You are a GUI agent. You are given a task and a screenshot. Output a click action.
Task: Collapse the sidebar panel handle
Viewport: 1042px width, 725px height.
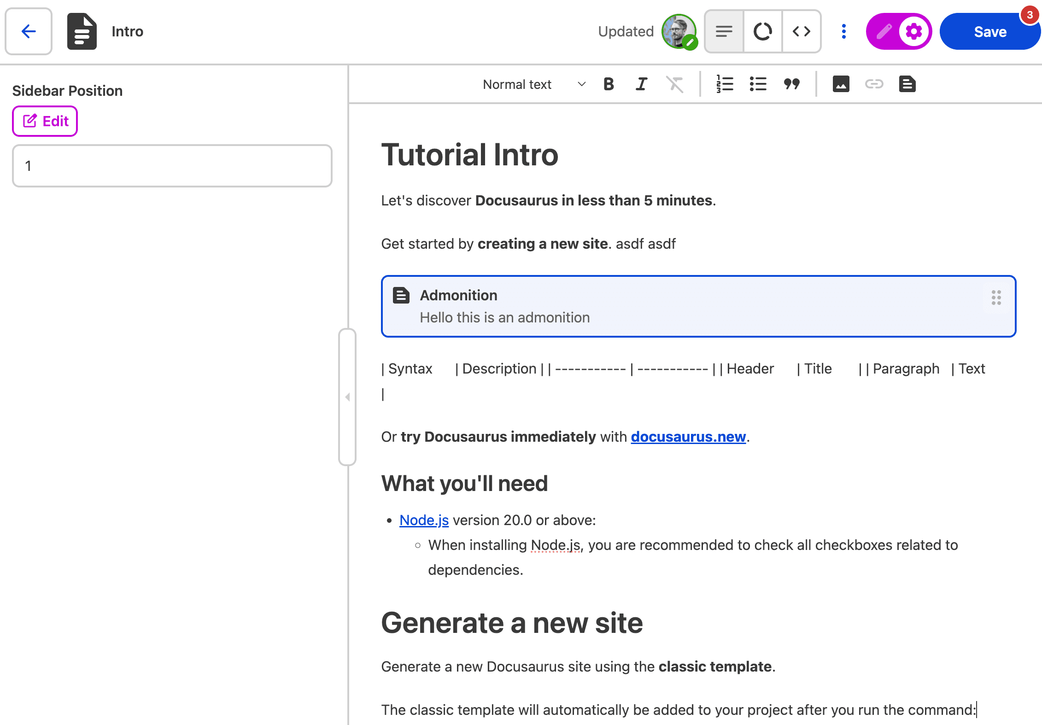click(347, 397)
